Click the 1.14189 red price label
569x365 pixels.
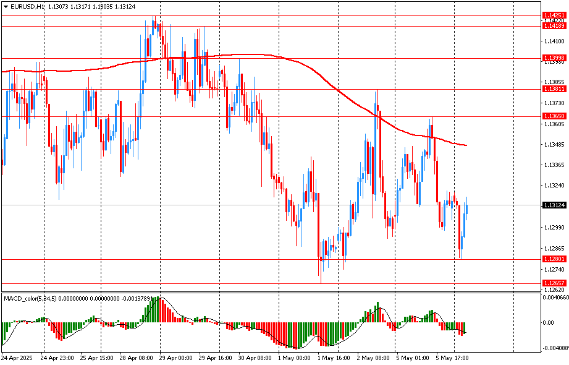pos(553,26)
